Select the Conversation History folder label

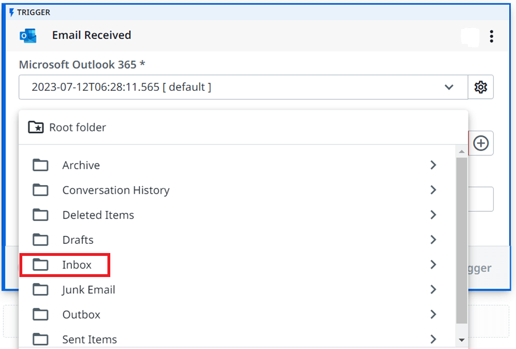point(116,190)
